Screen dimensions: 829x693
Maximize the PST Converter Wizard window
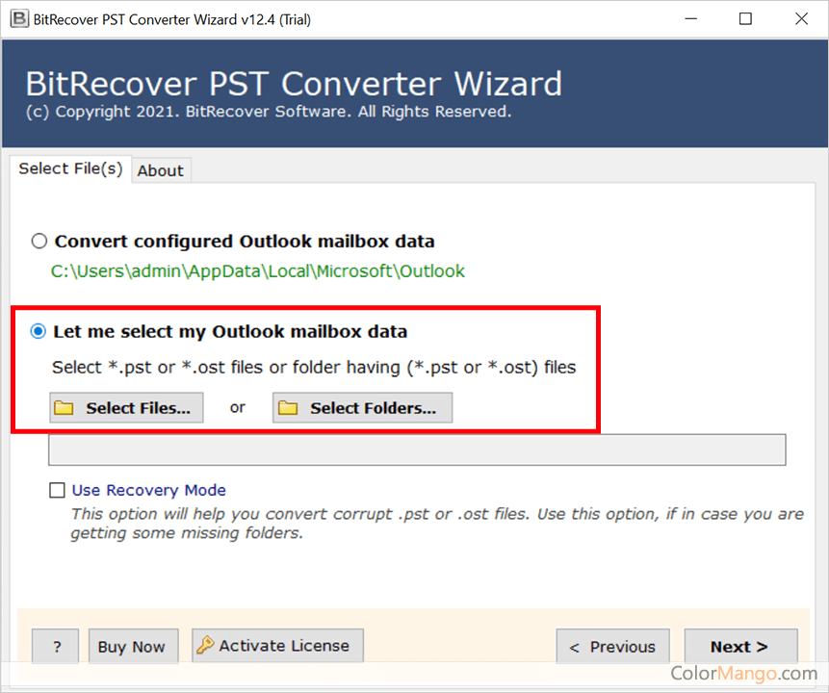pos(745,19)
